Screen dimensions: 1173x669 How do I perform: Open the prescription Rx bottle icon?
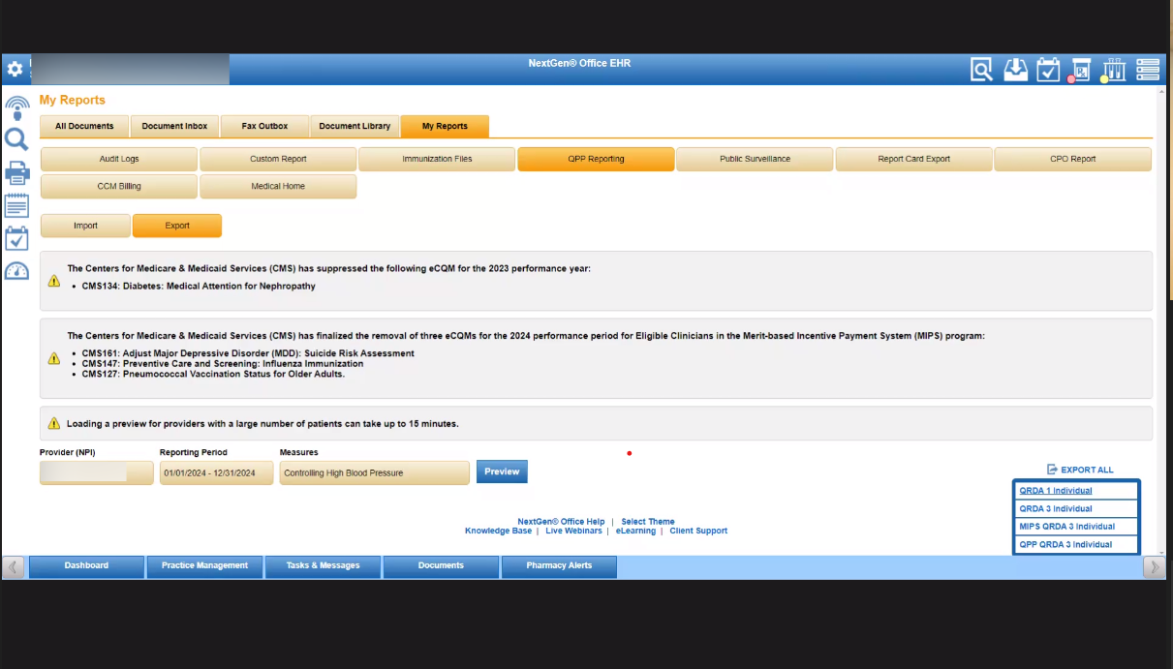click(1080, 70)
